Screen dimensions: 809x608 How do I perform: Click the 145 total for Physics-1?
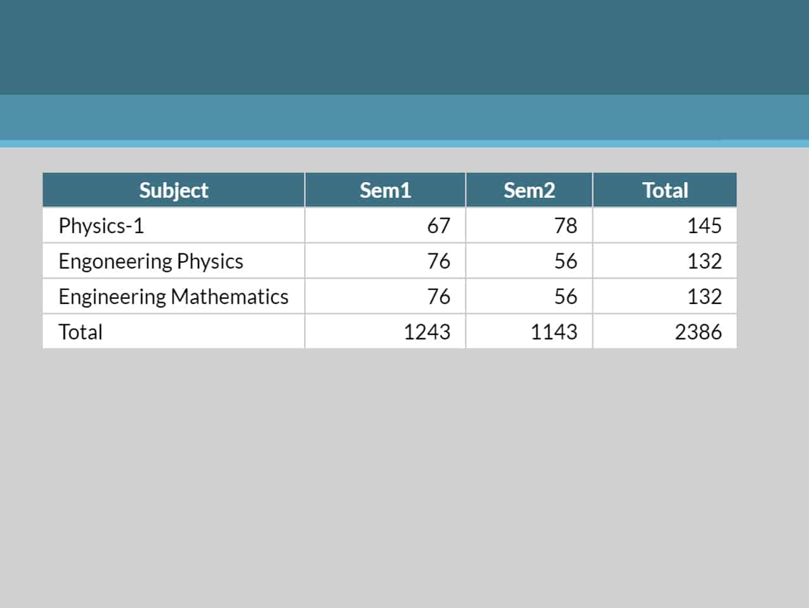tap(703, 225)
